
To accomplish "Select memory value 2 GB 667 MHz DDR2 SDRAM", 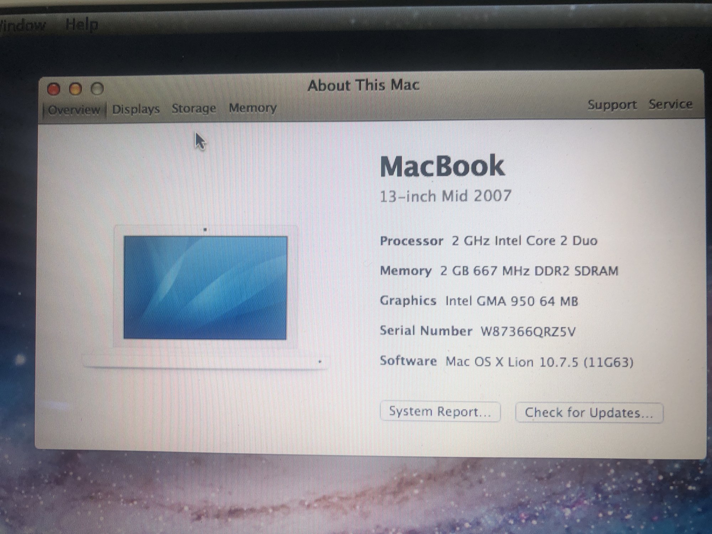I will [529, 271].
